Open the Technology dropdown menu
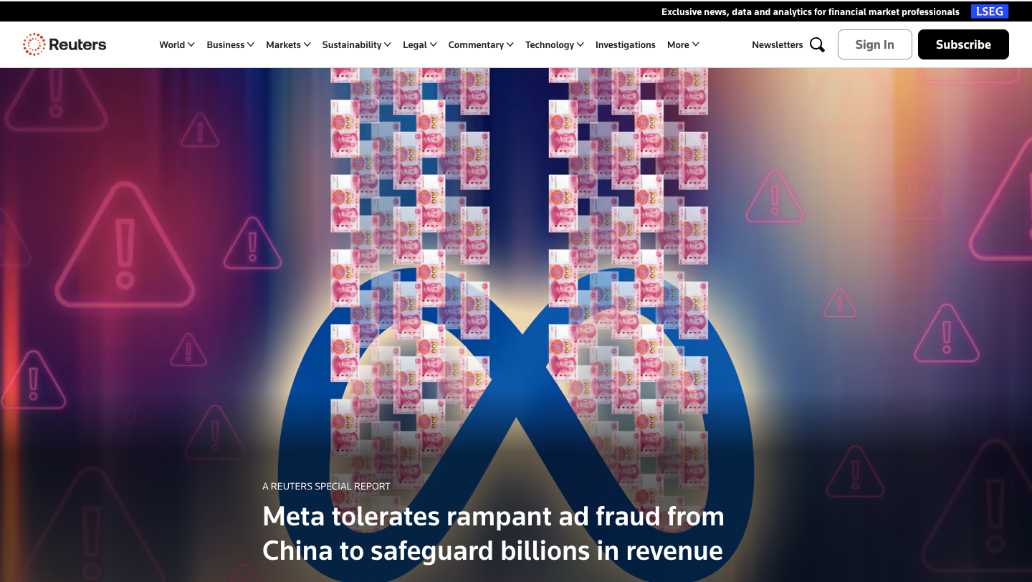Viewport: 1032px width, 582px height. pos(554,44)
